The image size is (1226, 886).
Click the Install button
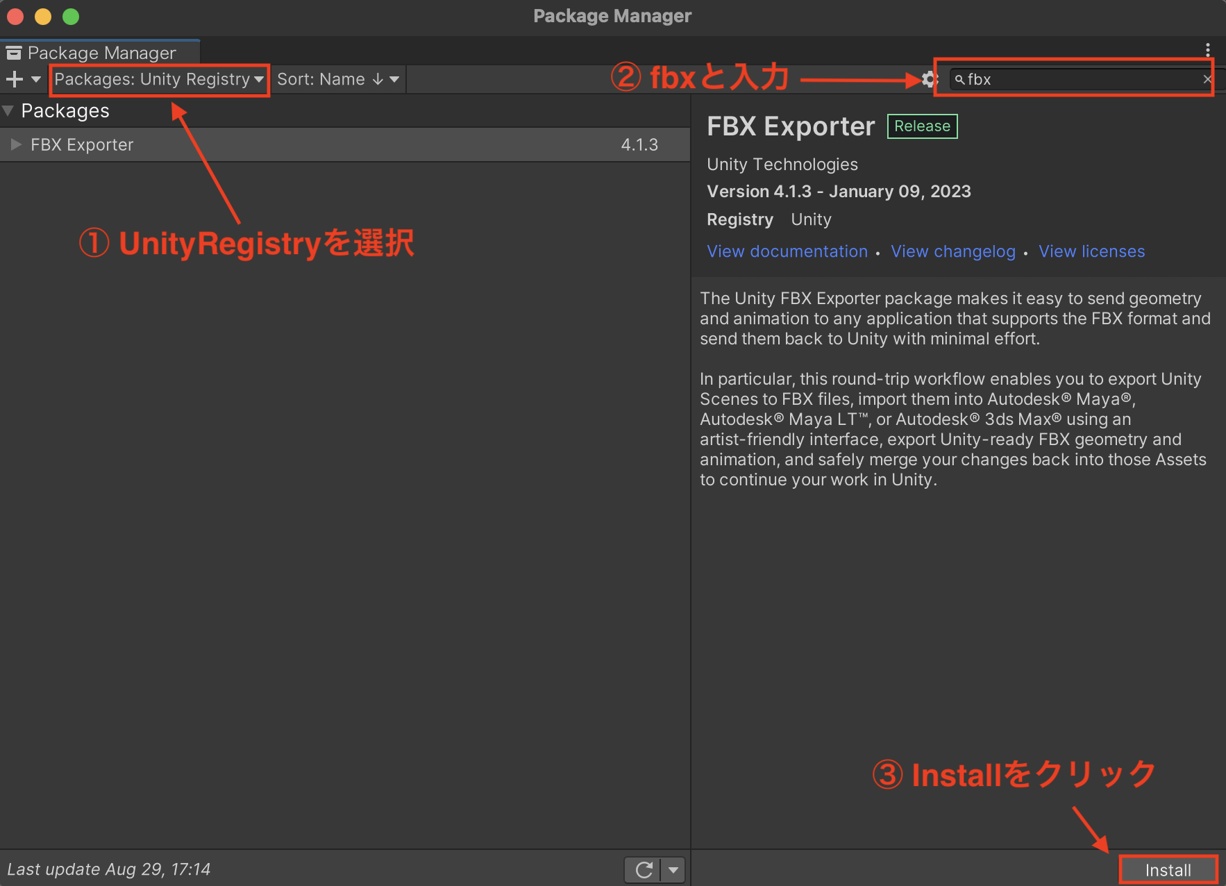tap(1167, 869)
